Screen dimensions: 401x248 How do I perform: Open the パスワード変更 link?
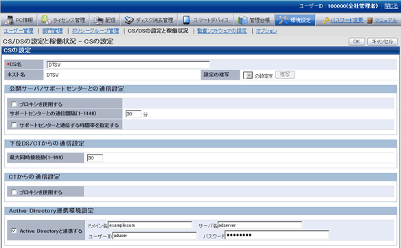(347, 20)
